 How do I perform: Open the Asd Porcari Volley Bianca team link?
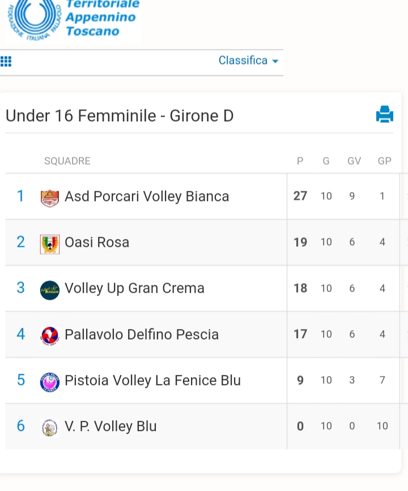(147, 197)
